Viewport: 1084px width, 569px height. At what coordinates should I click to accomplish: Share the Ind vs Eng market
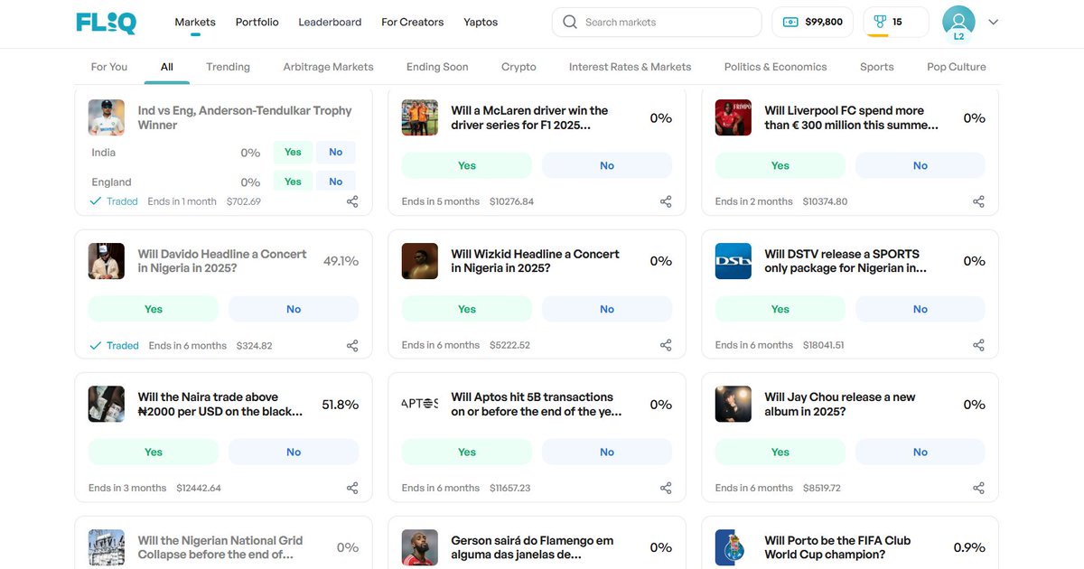tap(352, 201)
